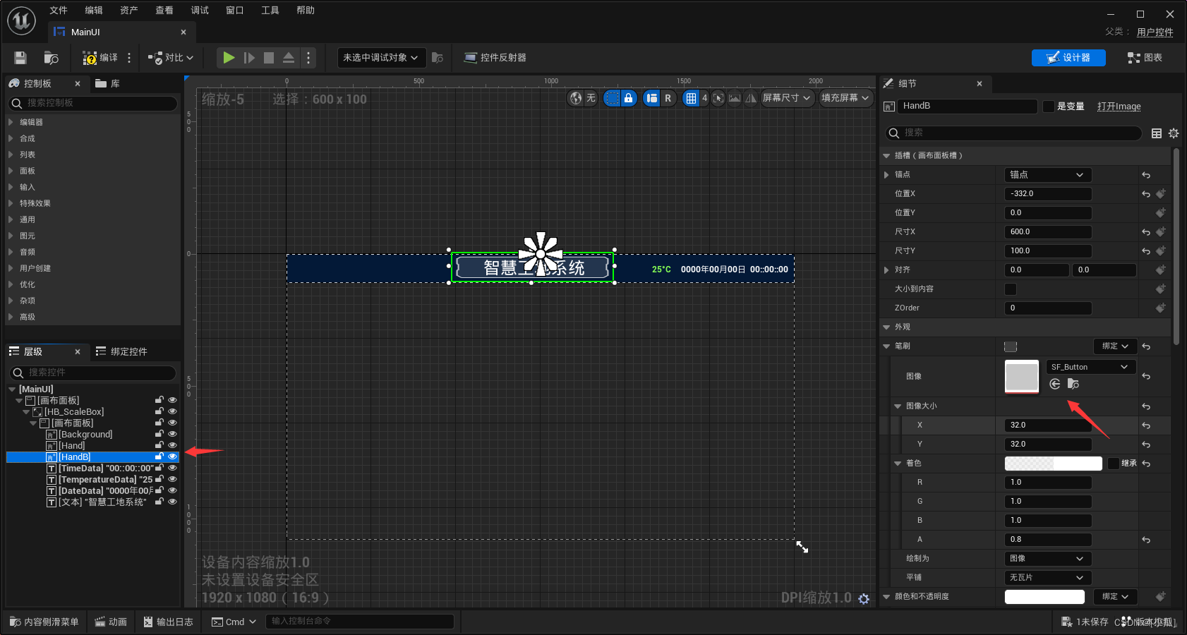Expand the Special Effects (特殊效果) palette category

(11, 203)
